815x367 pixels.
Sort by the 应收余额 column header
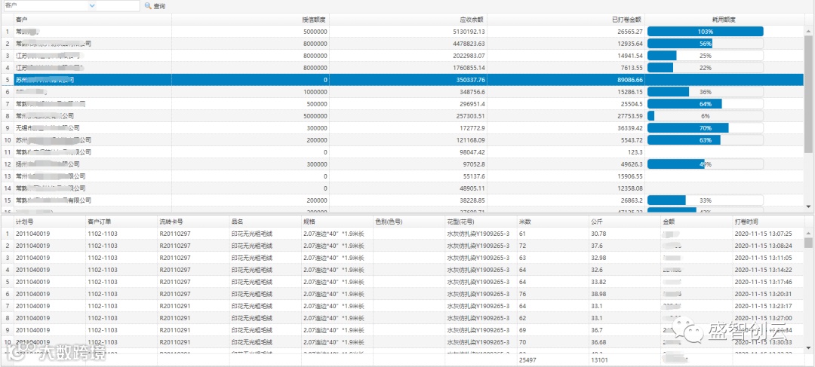472,19
